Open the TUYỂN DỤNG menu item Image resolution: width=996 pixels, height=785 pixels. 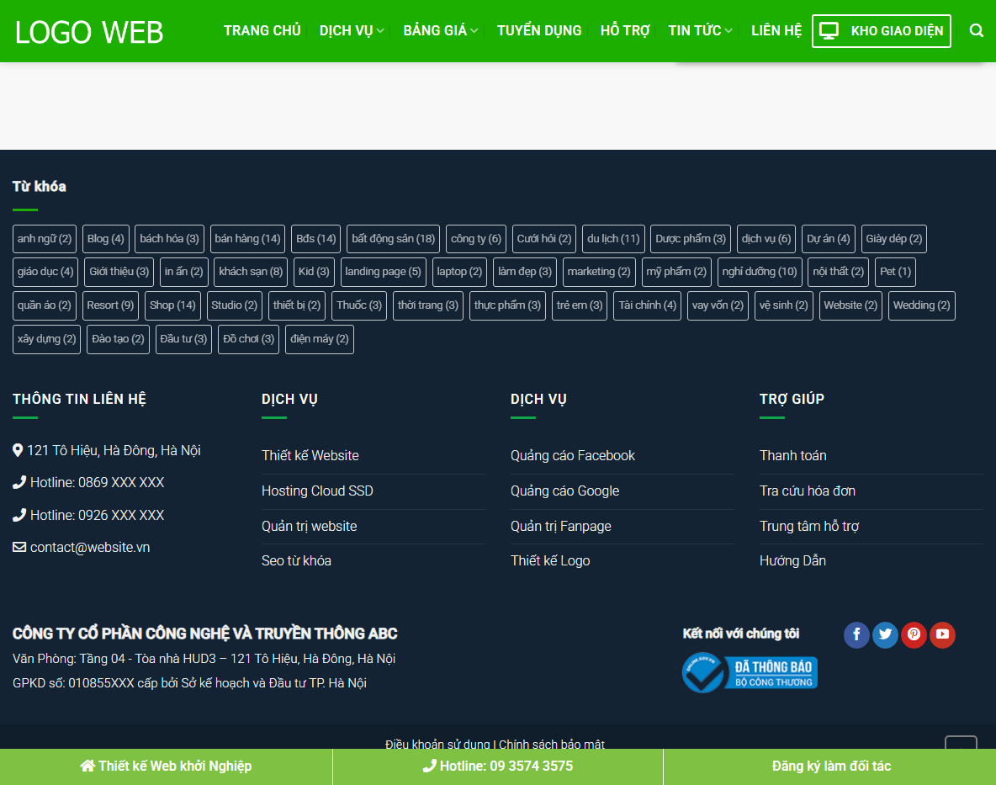(539, 30)
